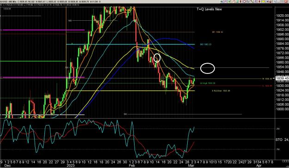Click the 1854.00 price axis label
The width and height of the screenshot is (289, 168).
click(x=282, y=67)
